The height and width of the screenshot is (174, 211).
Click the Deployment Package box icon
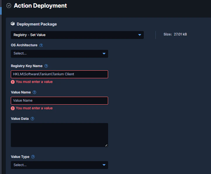(x=13, y=24)
